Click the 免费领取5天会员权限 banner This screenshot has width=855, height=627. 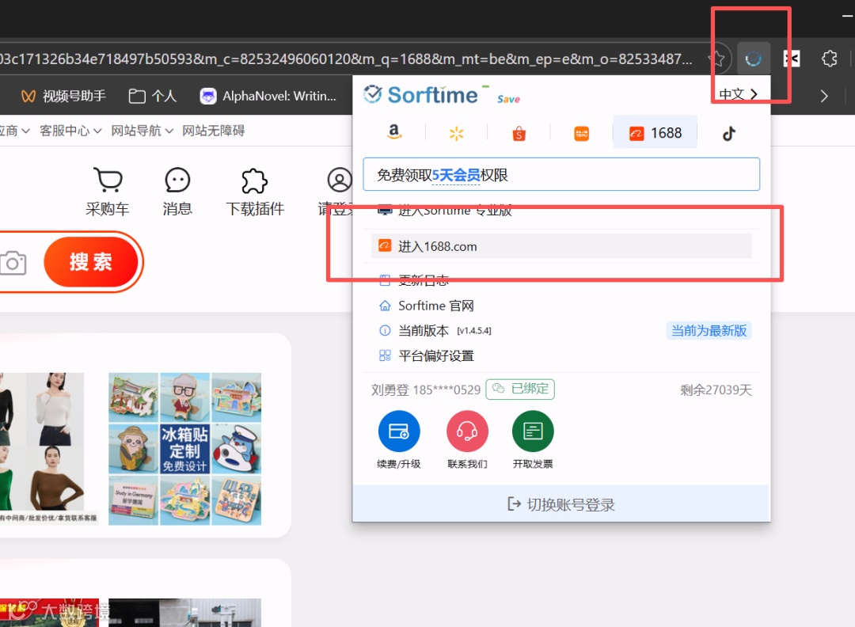tap(561, 174)
